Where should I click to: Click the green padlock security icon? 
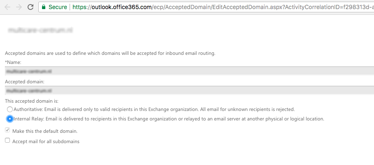point(43,7)
